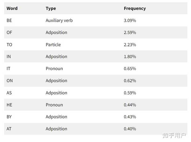Select the TO word cell
The height and width of the screenshot is (142, 191).
pyautogui.click(x=9, y=45)
